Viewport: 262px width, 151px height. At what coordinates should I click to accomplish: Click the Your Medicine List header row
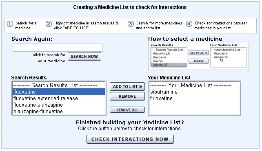tap(194, 85)
